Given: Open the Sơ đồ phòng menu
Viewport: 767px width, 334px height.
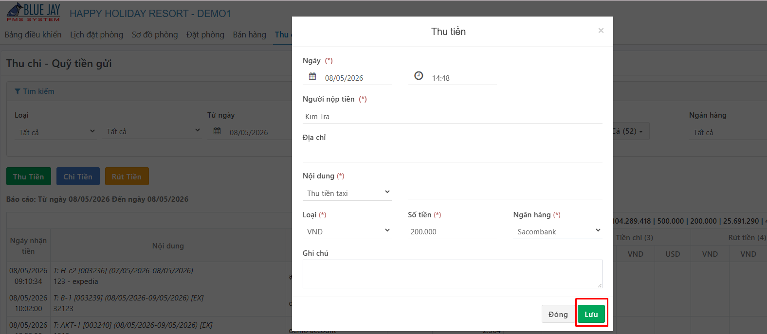Looking at the screenshot, I should point(155,35).
